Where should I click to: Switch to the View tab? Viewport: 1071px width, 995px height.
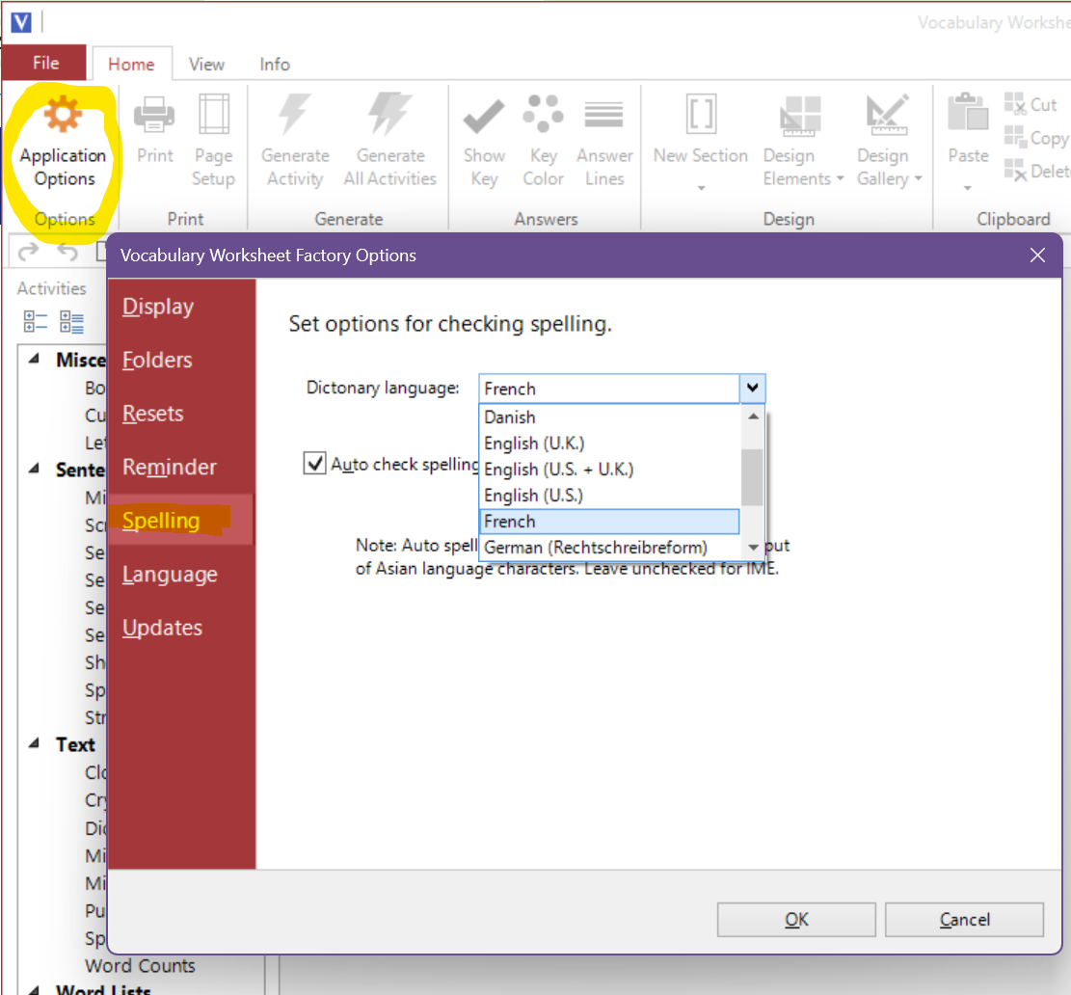pos(206,65)
